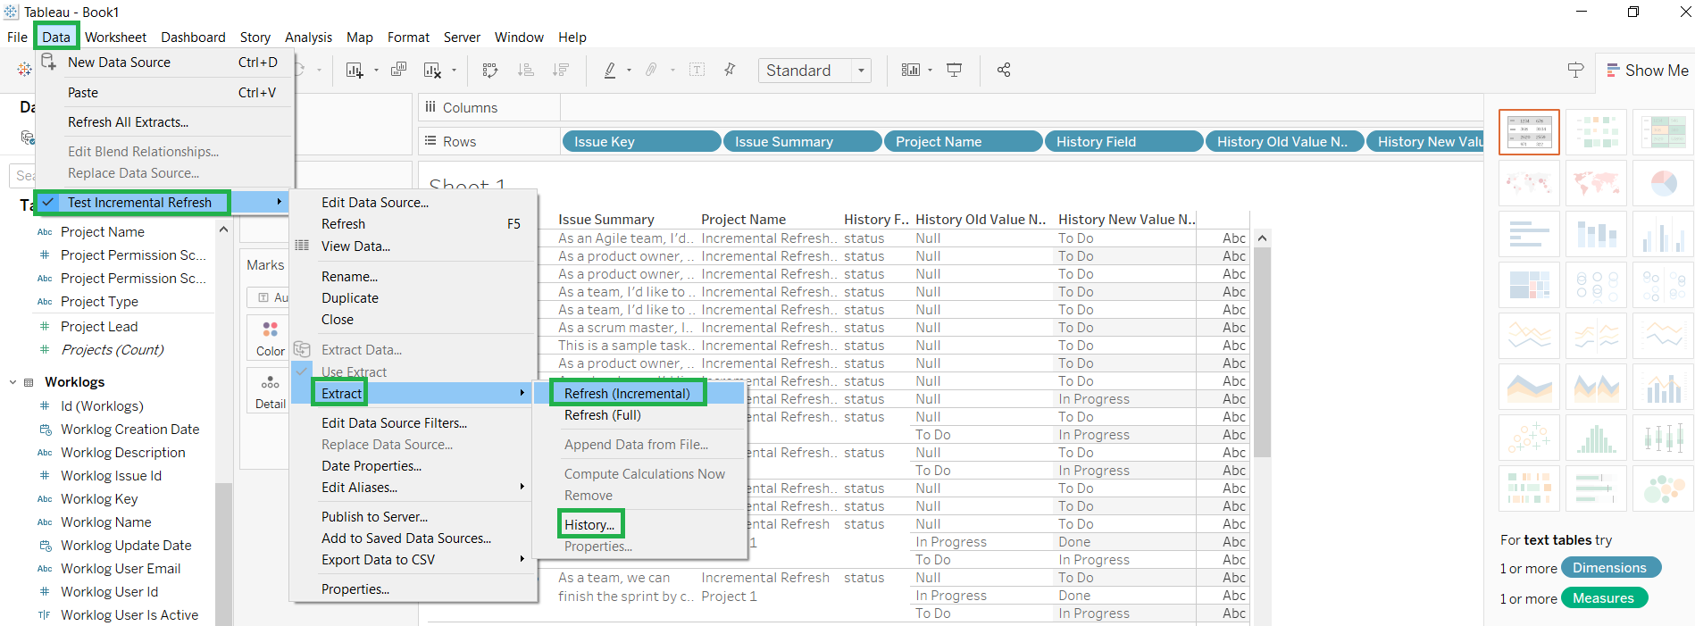Click the Clear Sheet toolbar icon

[x=432, y=70]
